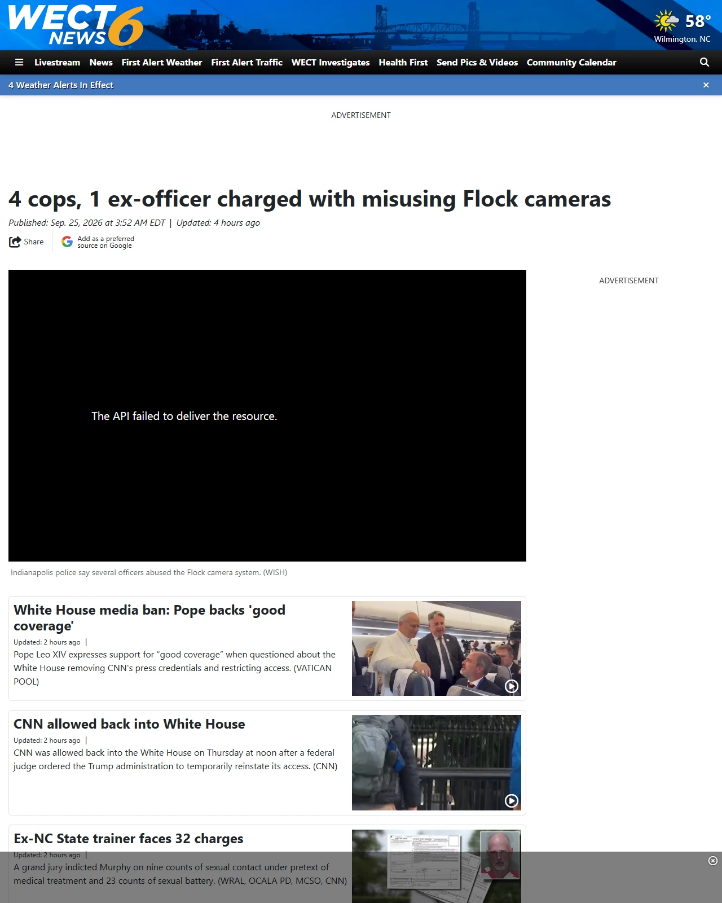Screen dimensions: 722x903
Task: Click the Ex-NC State trainer mugshot thumbnail
Action: point(437,866)
